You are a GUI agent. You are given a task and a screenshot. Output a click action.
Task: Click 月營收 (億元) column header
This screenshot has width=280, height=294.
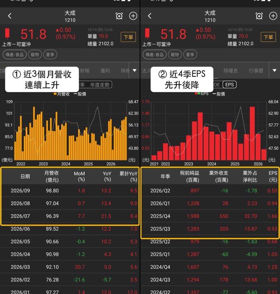(51, 176)
